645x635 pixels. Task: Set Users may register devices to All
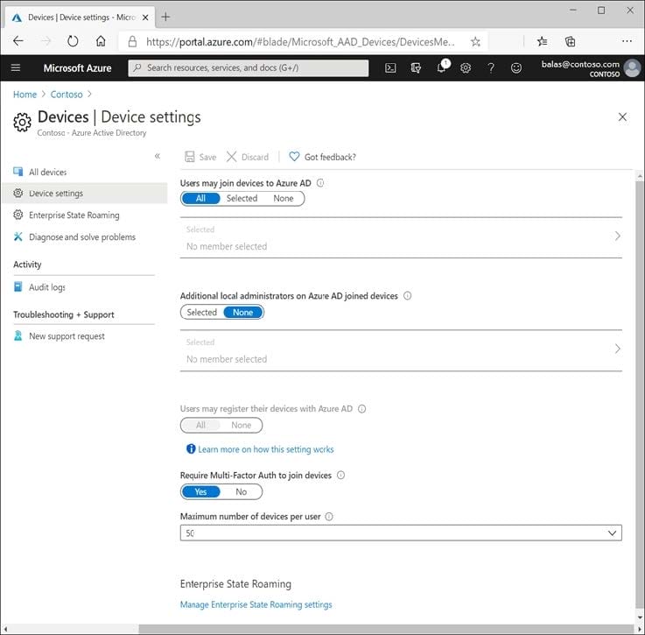[x=200, y=426]
